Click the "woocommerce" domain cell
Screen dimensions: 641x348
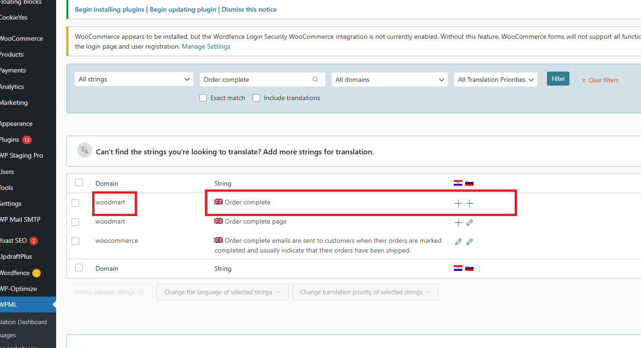(x=117, y=241)
